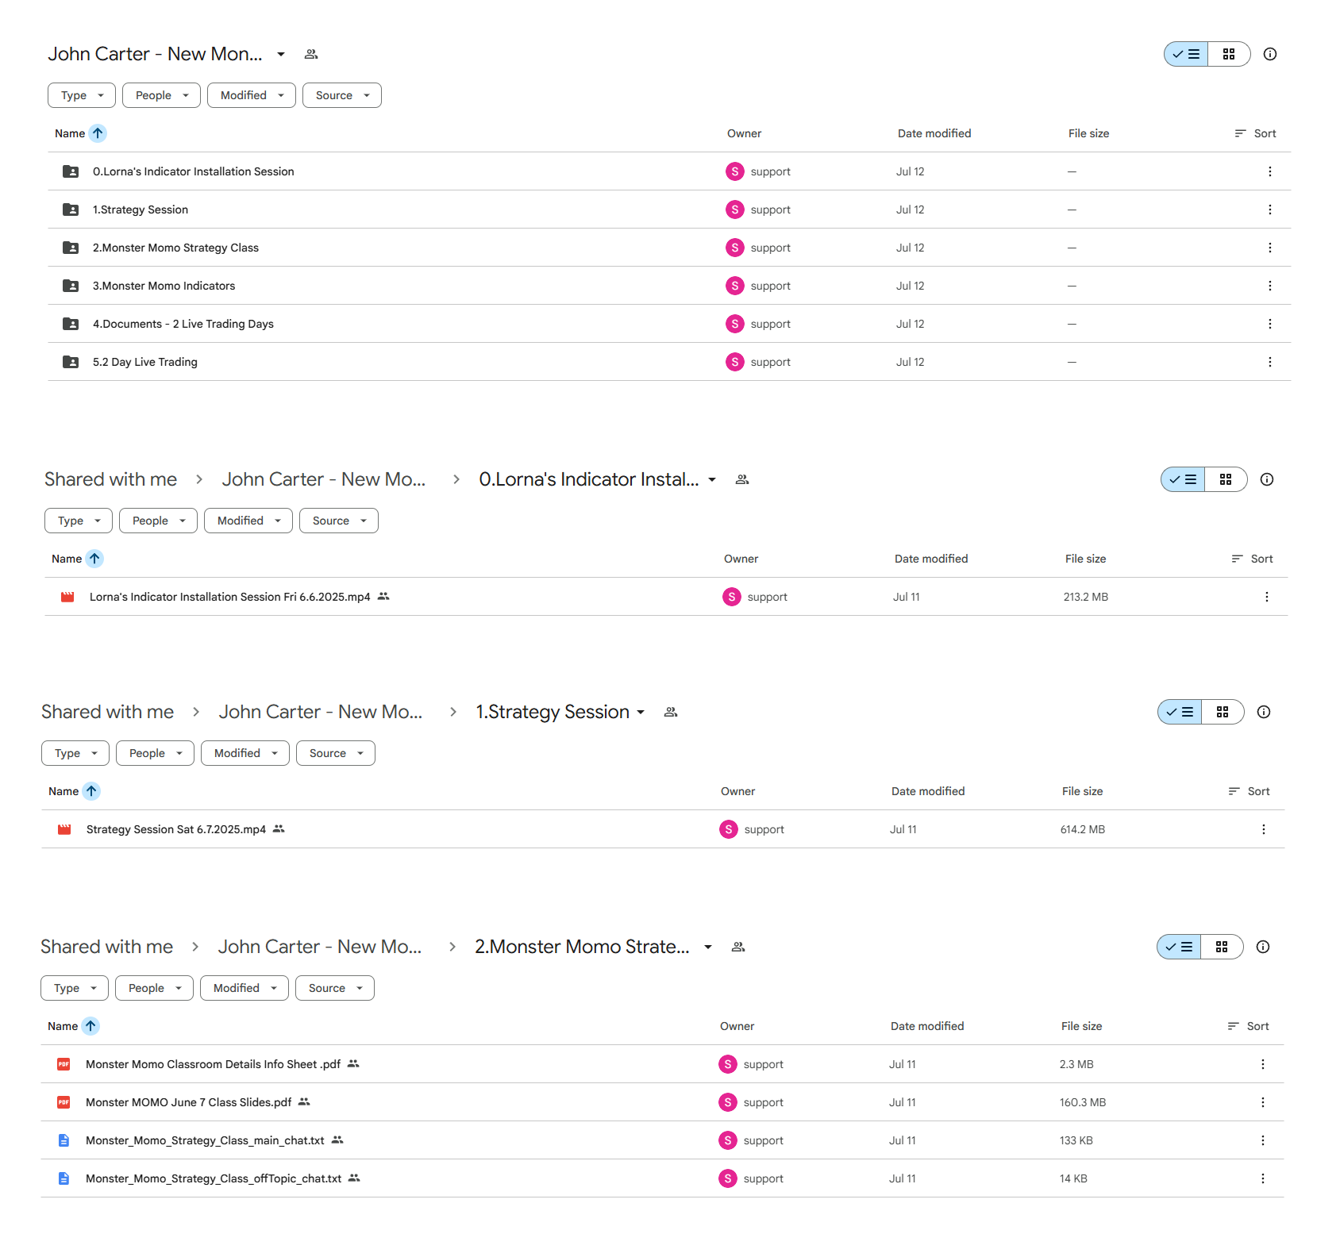Open more actions for Lorna's Indicator Installation mp4 file
Viewport: 1340px width, 1257px height.
coord(1266,597)
